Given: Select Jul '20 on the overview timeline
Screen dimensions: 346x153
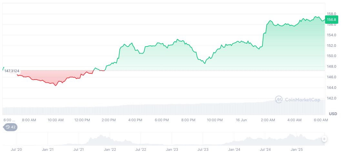Looking at the screenshot, I should 16,149.
